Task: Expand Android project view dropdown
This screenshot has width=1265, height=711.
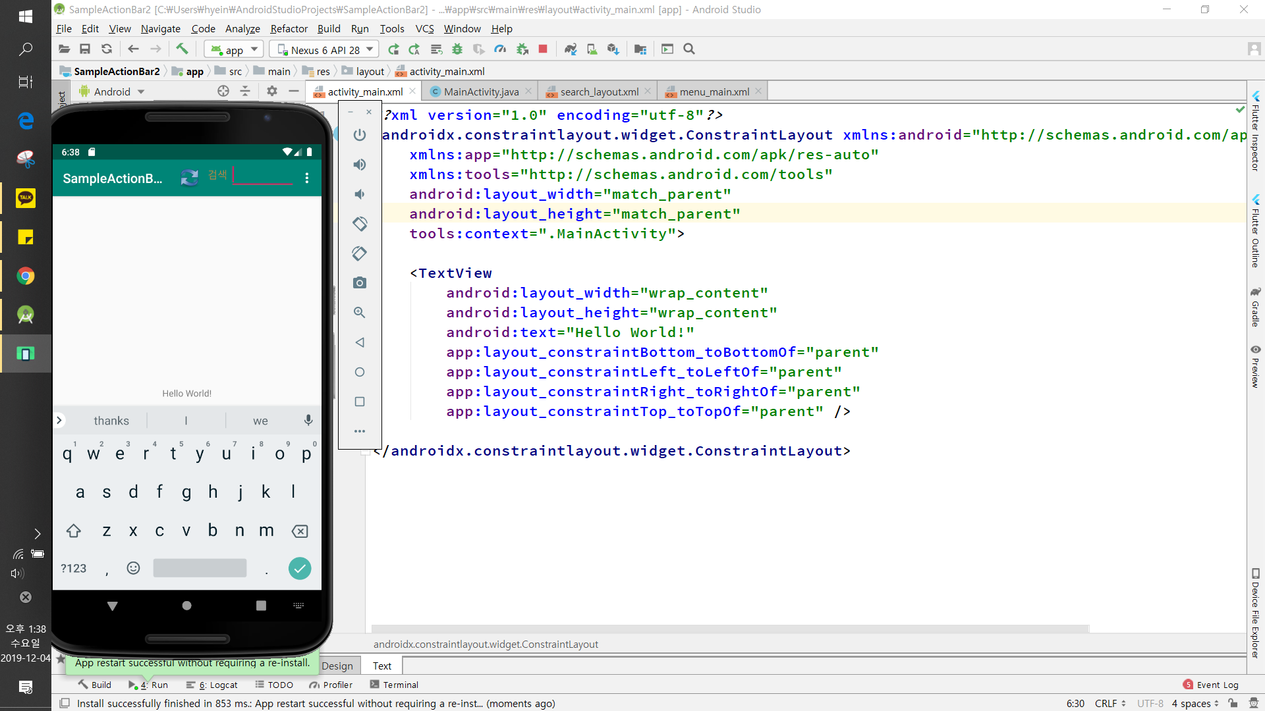Action: pos(141,92)
